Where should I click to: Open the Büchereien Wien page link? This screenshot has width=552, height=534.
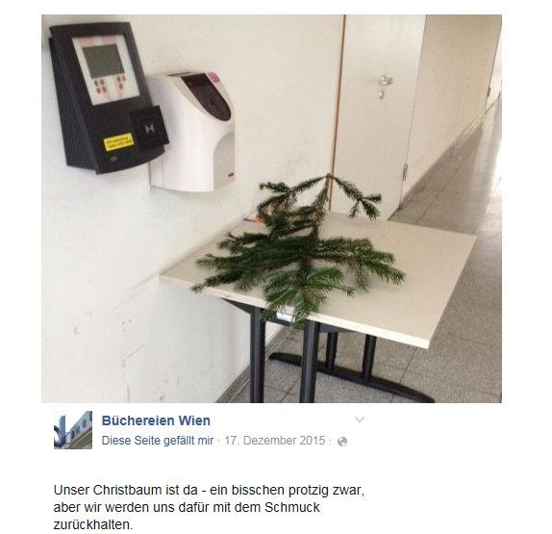156,420
